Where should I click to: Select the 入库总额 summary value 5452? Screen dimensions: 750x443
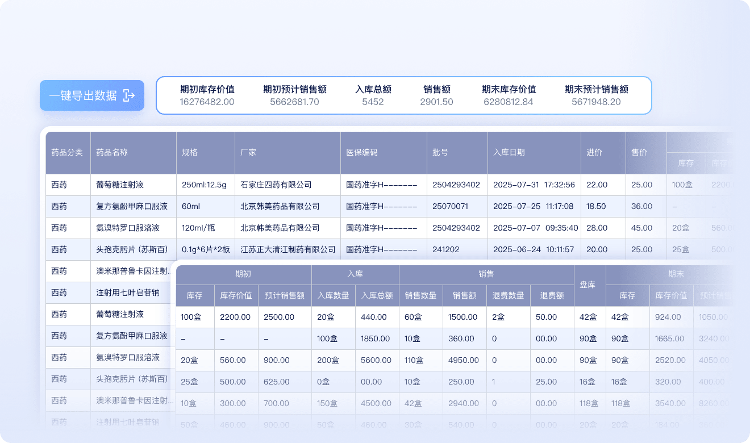[373, 102]
